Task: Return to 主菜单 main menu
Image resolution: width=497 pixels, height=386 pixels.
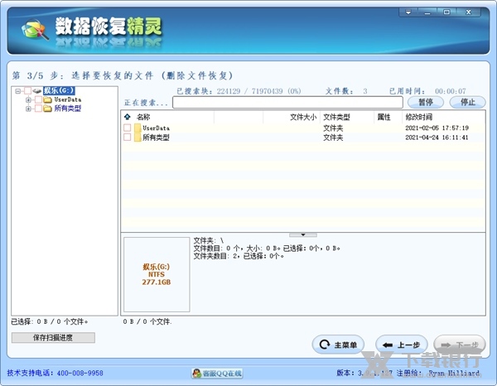Action: coord(338,345)
